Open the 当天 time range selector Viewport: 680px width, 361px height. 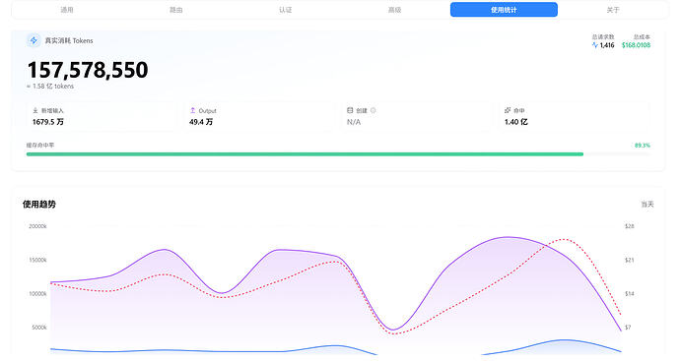click(x=647, y=205)
